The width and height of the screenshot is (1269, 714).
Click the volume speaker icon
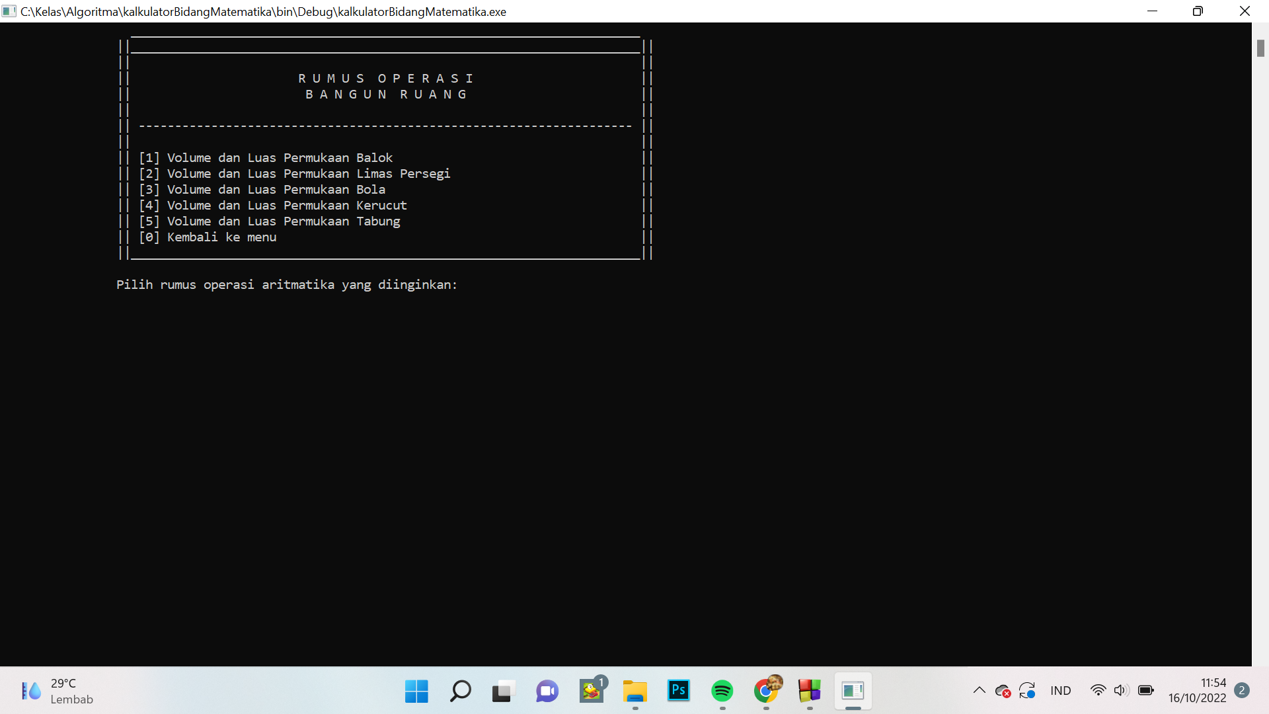coord(1120,691)
